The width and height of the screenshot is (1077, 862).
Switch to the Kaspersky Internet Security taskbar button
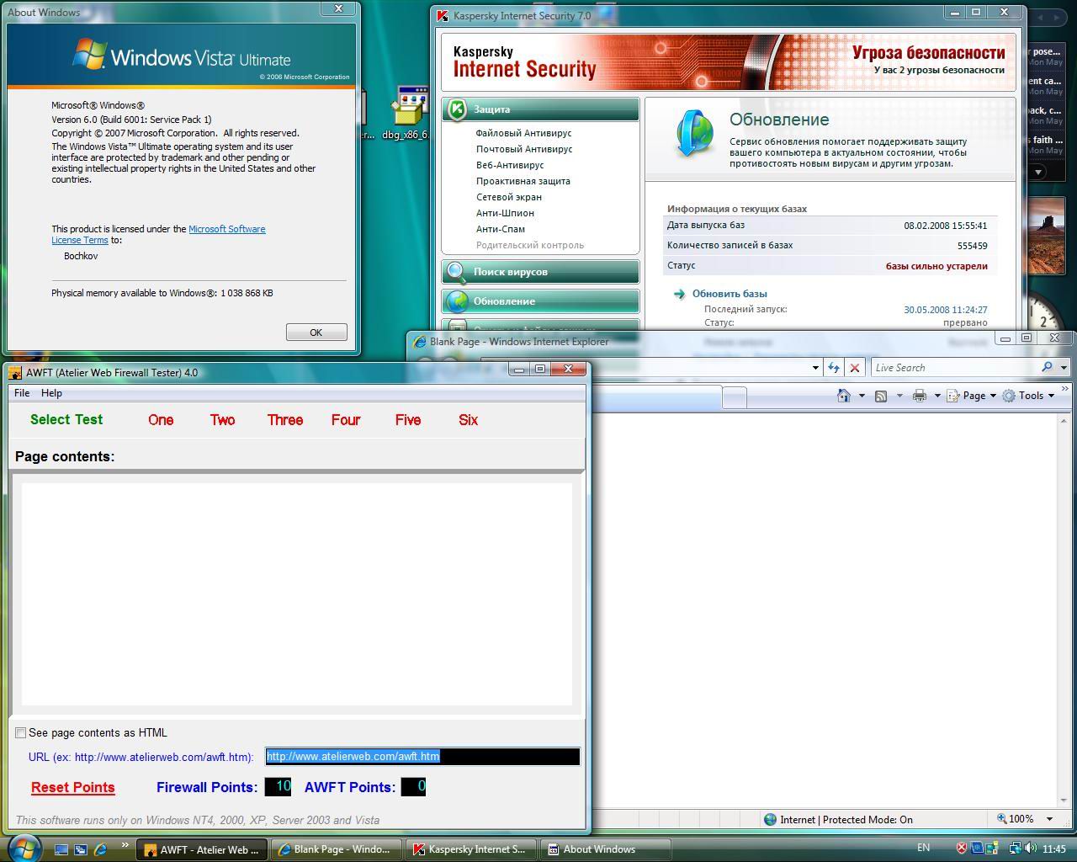[x=472, y=849]
